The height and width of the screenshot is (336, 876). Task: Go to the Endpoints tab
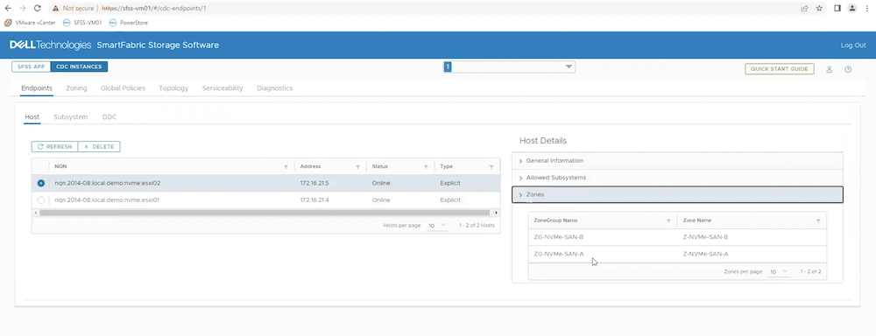coord(37,88)
